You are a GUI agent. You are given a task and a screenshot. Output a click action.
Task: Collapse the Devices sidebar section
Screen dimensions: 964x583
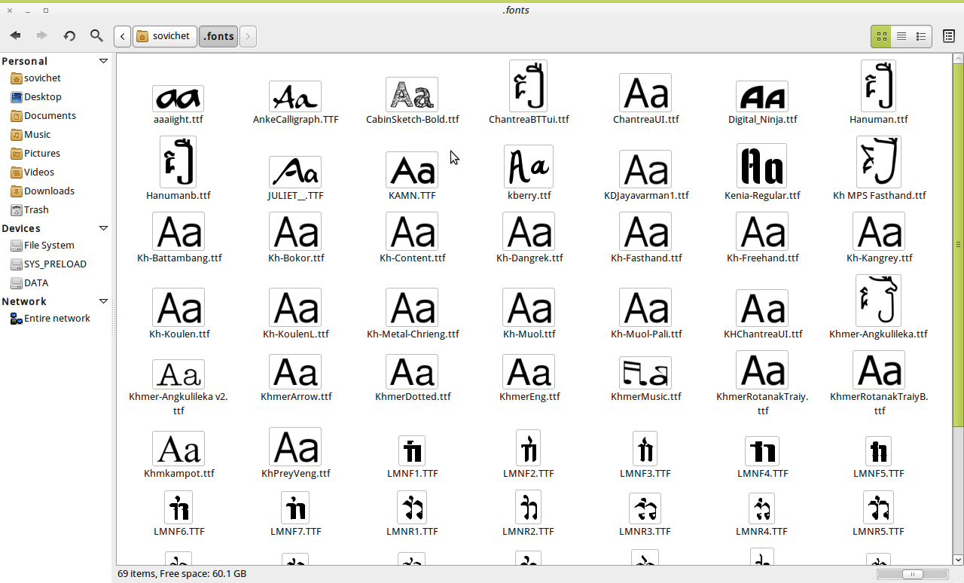click(x=103, y=228)
